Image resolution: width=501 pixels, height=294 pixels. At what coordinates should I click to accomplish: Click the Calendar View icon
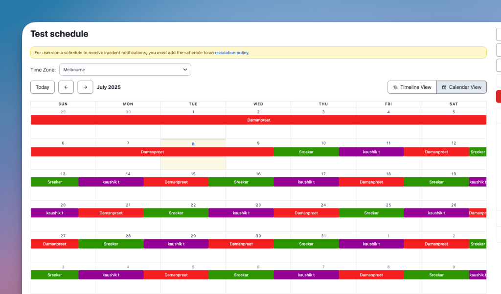[444, 87]
